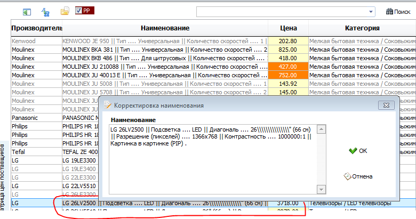Click inside the Наименование text area
The image size is (416, 219).
pyautogui.click(x=213, y=159)
